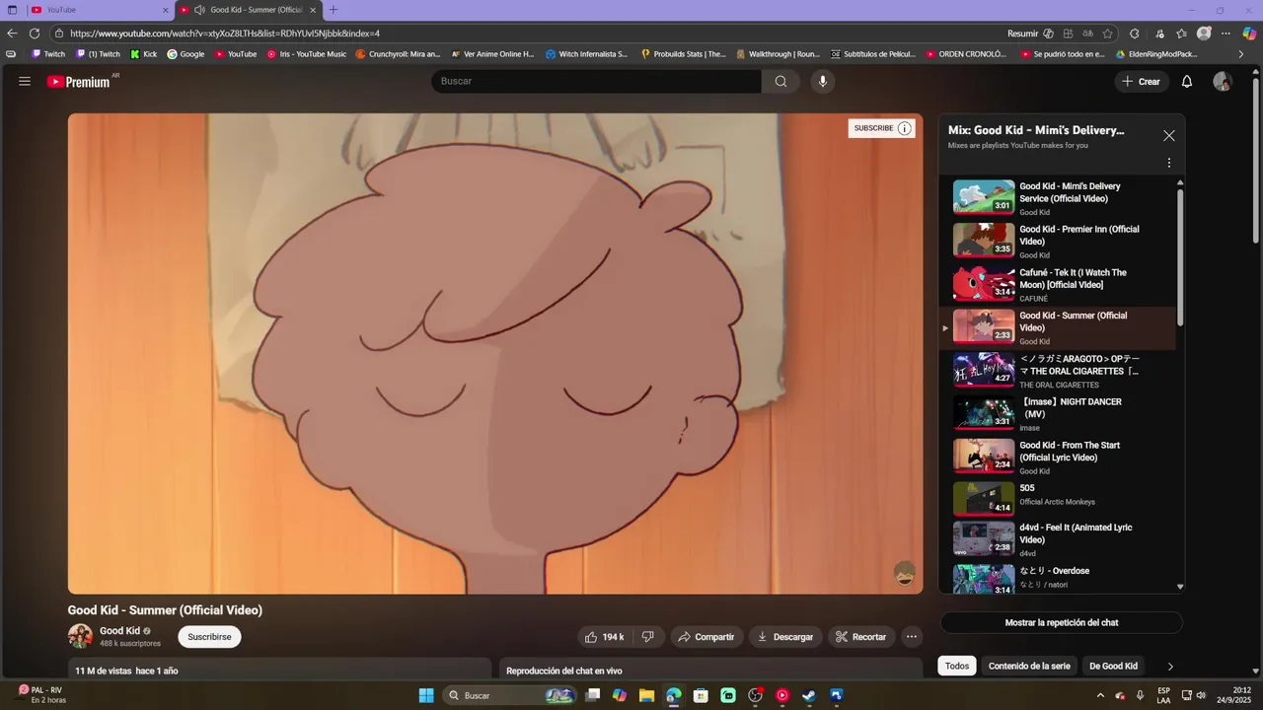
Task: Open Crunchyroll bookmark
Action: (398, 54)
